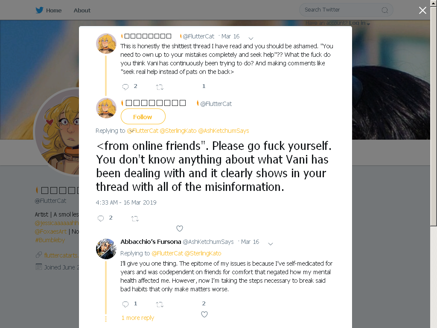
Task: Expand the 1 more reply link
Action: point(138,318)
